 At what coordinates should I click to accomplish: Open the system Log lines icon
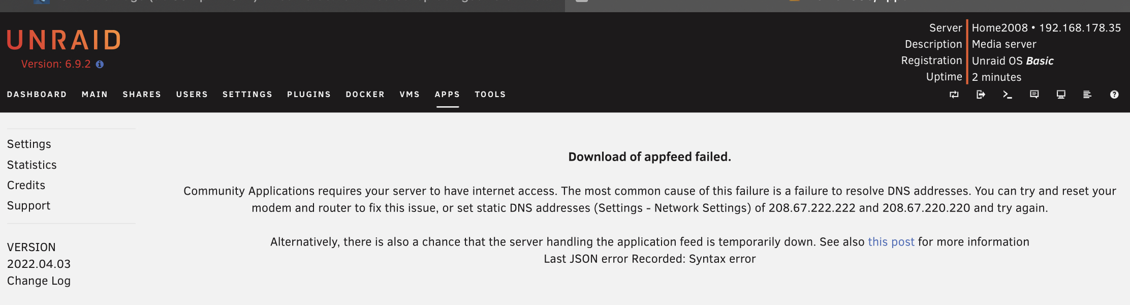click(1087, 95)
